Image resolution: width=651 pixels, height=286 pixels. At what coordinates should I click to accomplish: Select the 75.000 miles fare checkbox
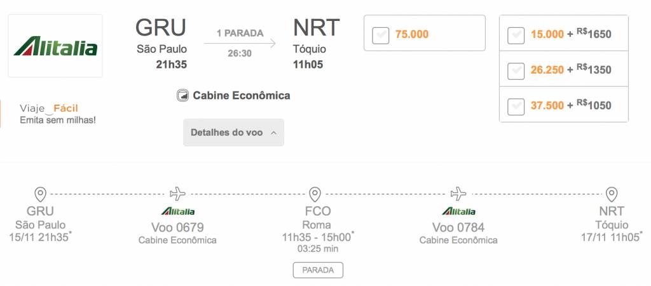[x=381, y=35]
